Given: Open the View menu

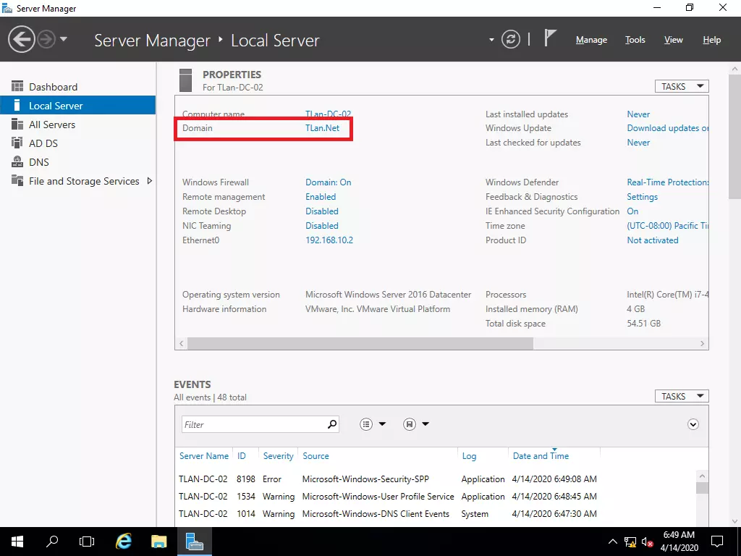Looking at the screenshot, I should point(674,41).
